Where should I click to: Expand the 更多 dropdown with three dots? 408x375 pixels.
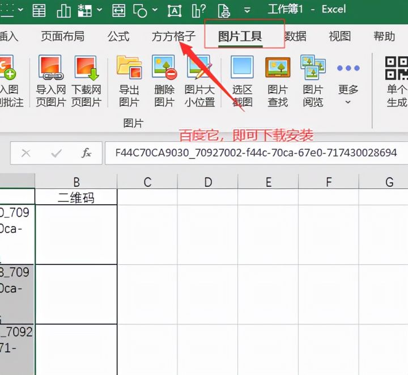[348, 84]
